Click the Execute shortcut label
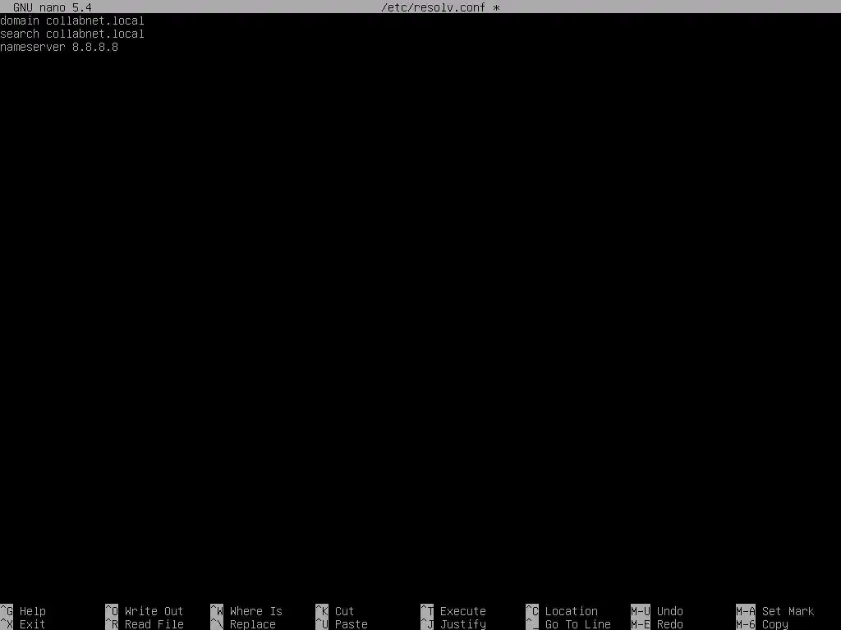841x630 pixels. click(463, 611)
